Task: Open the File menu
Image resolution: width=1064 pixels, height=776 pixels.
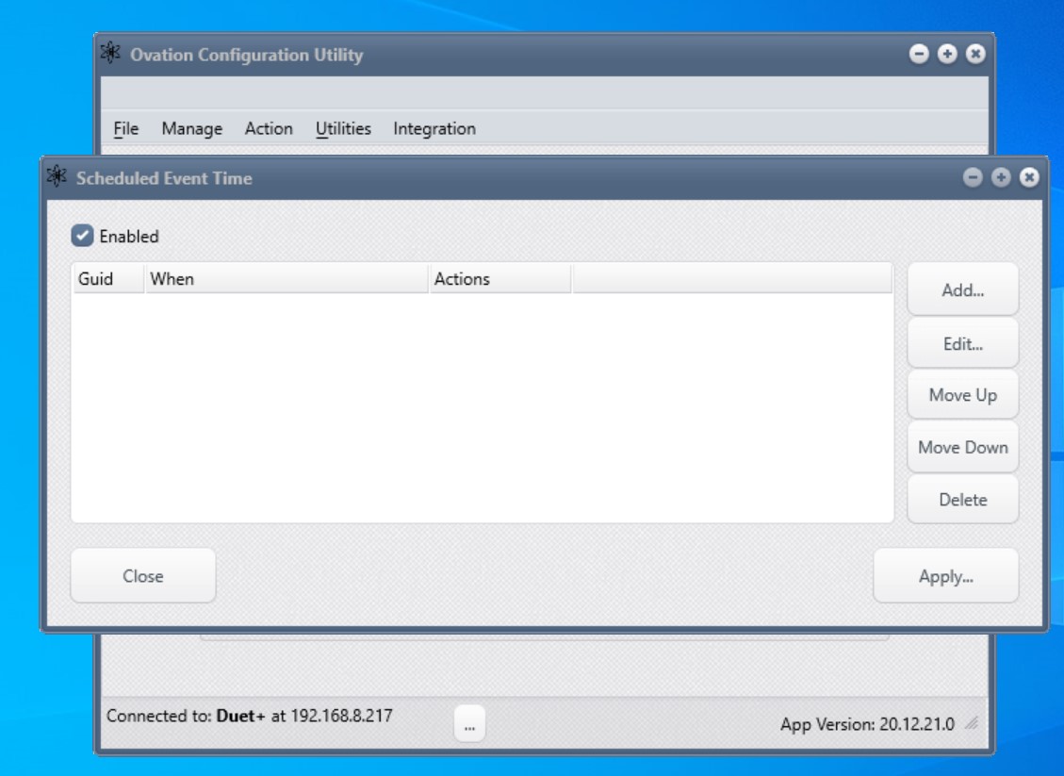Action: (125, 128)
